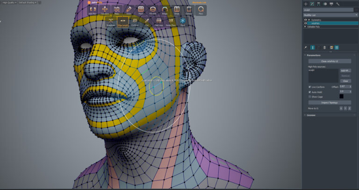Switch to the Modify panel
This screenshot has width=359, height=190.
click(312, 4)
